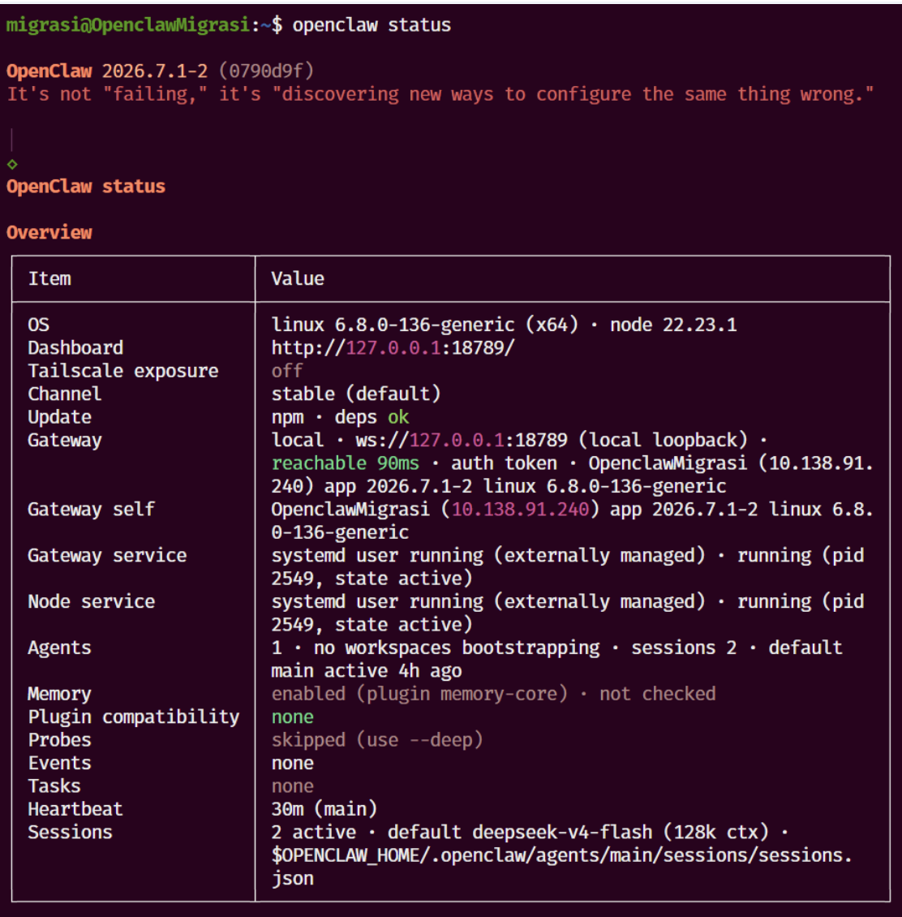Click the value 'stable (default)'
The image size is (902, 917).
click(x=356, y=394)
